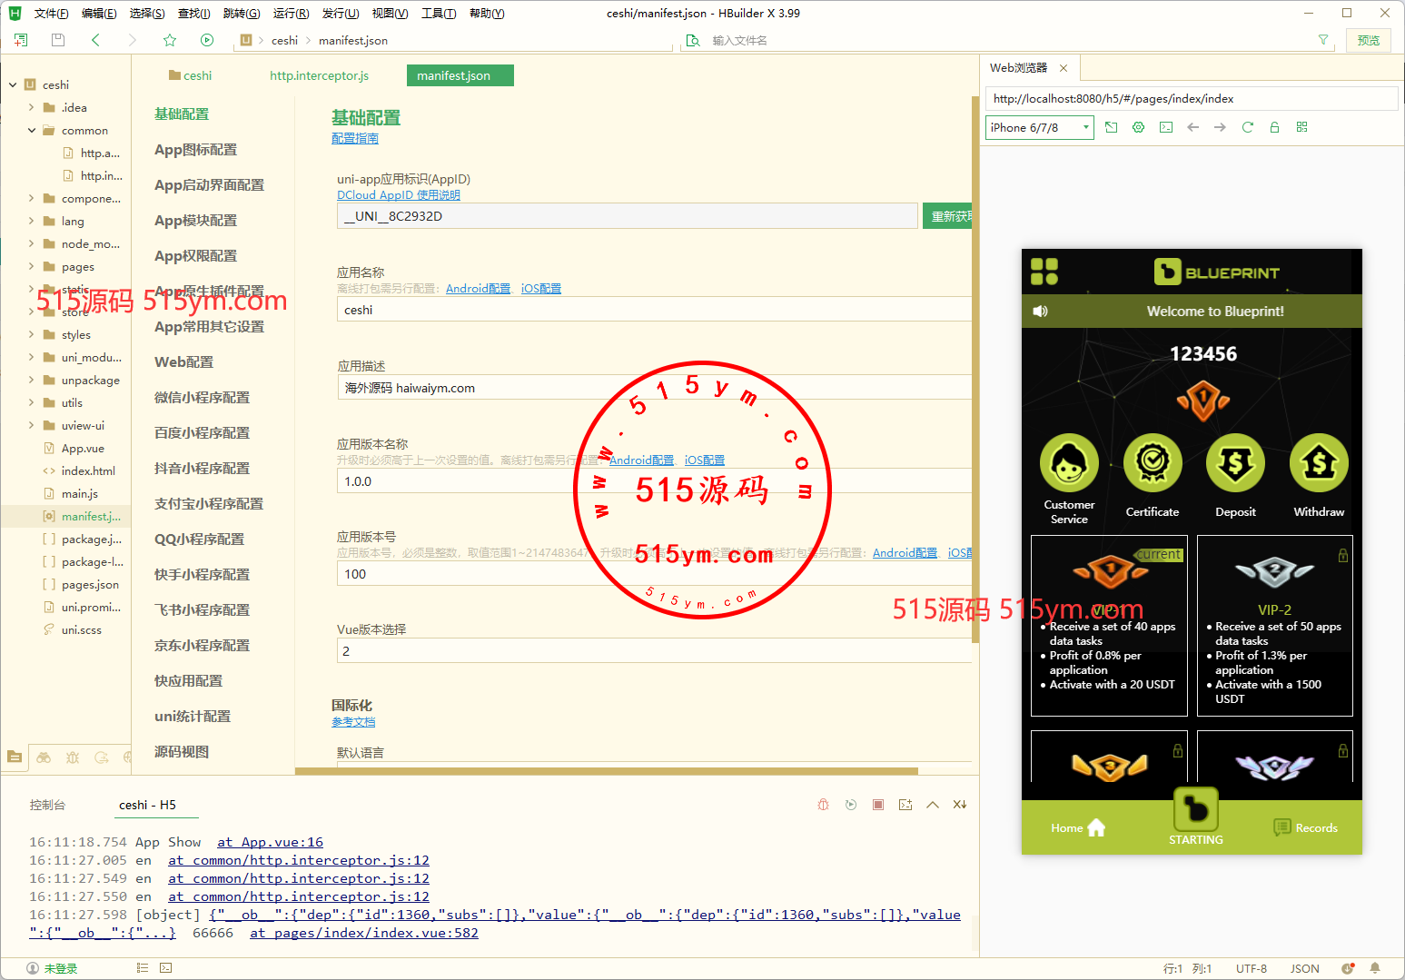The width and height of the screenshot is (1405, 980).
Task: Click the QR code icon in browser toolbar
Action: click(x=1301, y=127)
